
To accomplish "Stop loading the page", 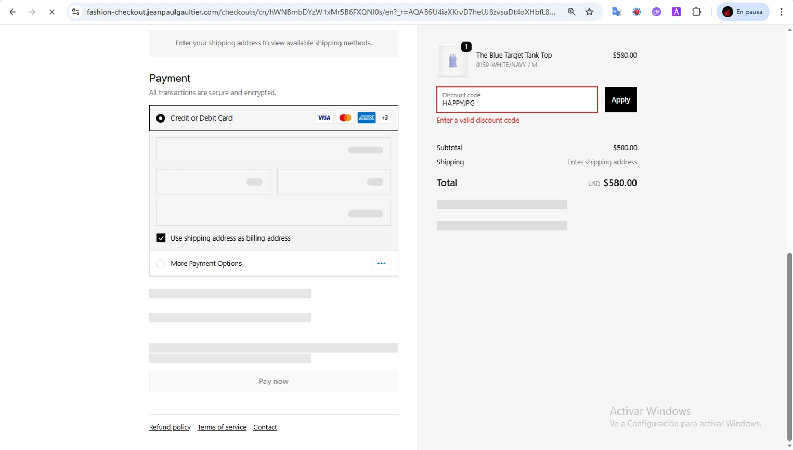I will click(52, 12).
